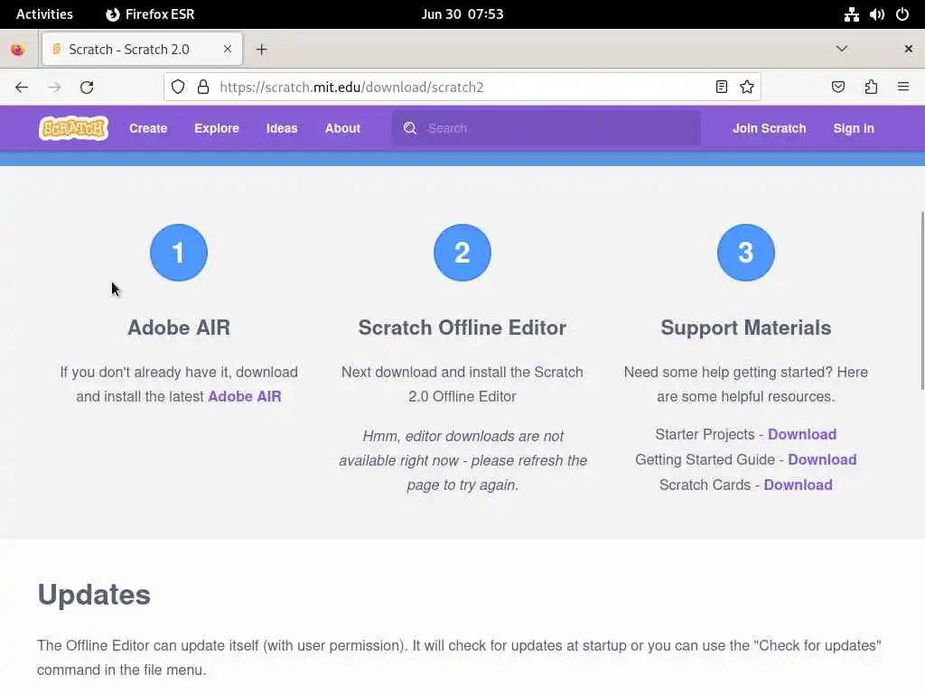925x693 pixels.
Task: Download the Starter Projects
Action: (802, 434)
